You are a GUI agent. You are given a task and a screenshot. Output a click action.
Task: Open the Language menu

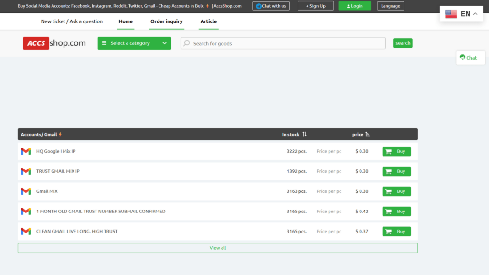391,6
